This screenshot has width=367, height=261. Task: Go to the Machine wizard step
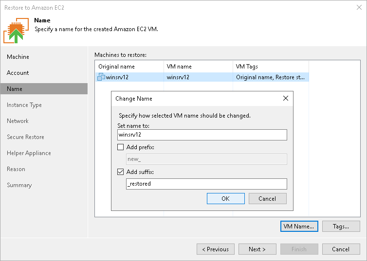pos(18,57)
